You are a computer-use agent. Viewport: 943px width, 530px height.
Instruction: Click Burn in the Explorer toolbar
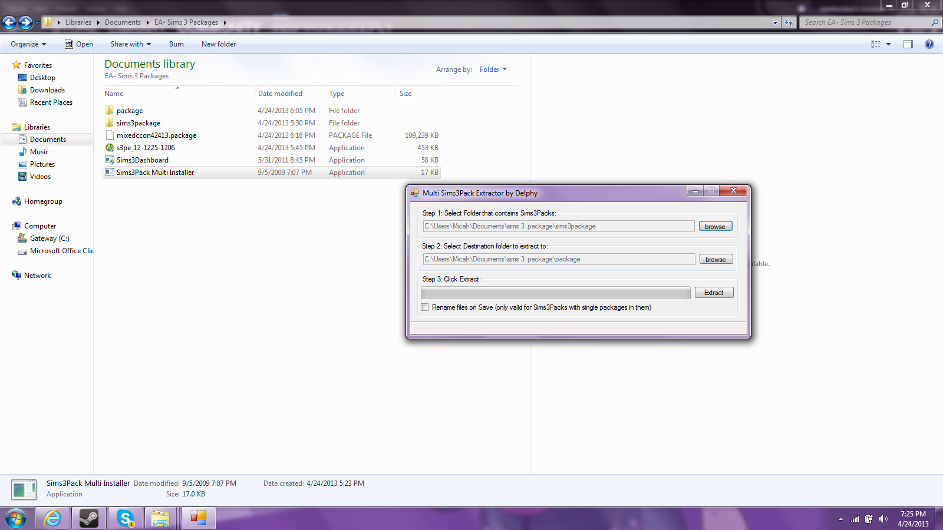coord(176,44)
